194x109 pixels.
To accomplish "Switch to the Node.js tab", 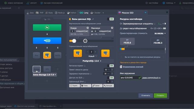I will click(60, 13).
